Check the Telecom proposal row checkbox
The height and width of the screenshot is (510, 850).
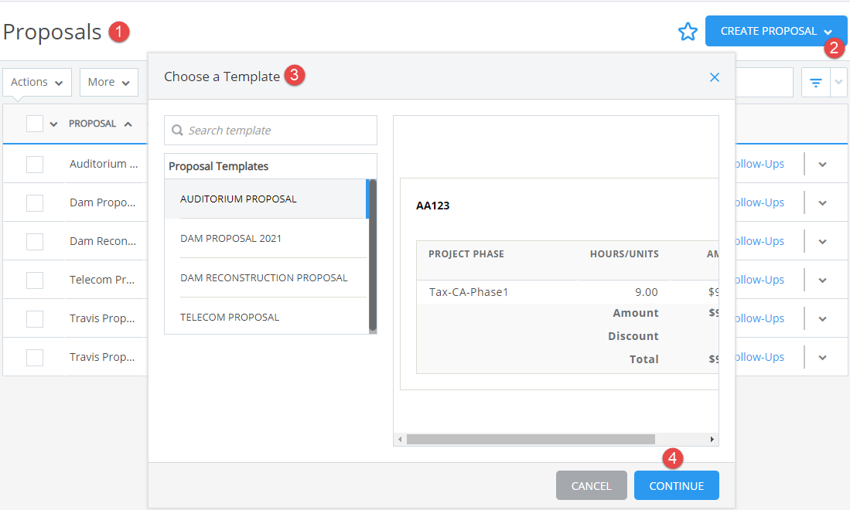(34, 279)
